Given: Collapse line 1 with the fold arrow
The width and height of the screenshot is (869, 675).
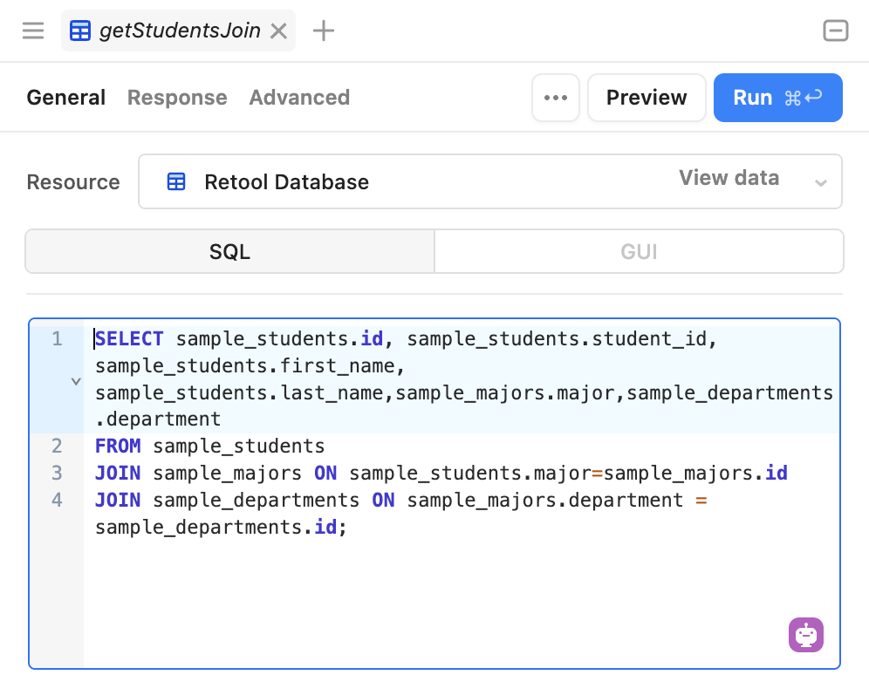Looking at the screenshot, I should [x=76, y=381].
